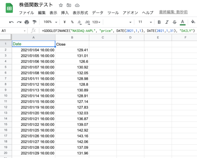
Task: Open the fill color picker
Action: 193,22
